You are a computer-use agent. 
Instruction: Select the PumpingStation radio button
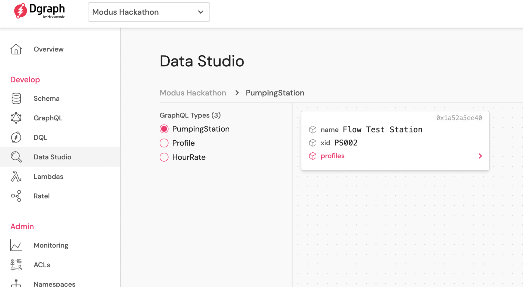[164, 129]
